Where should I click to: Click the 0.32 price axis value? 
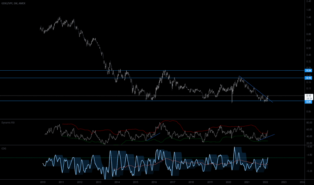[309, 62]
